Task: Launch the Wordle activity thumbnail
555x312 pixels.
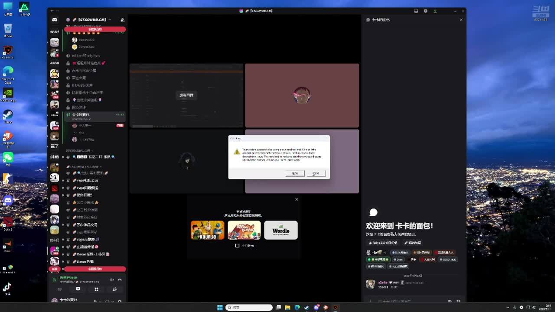Action: [281, 230]
